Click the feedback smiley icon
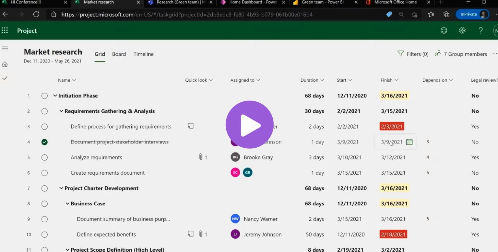The height and width of the screenshot is (252, 498). (x=444, y=30)
